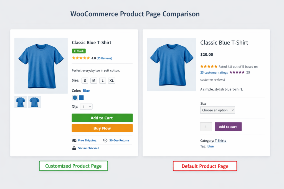Click the 30-Day Returns shield icon
Viewport: 284px width, 189px height.
(x=105, y=141)
